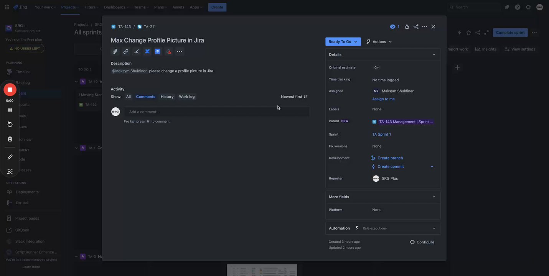Open the Actions dropdown
549x276 pixels.
pos(379,42)
